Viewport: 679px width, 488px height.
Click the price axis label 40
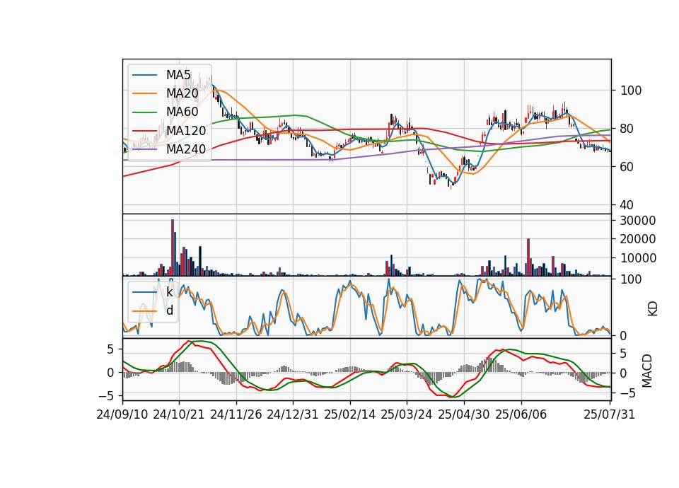coord(627,205)
